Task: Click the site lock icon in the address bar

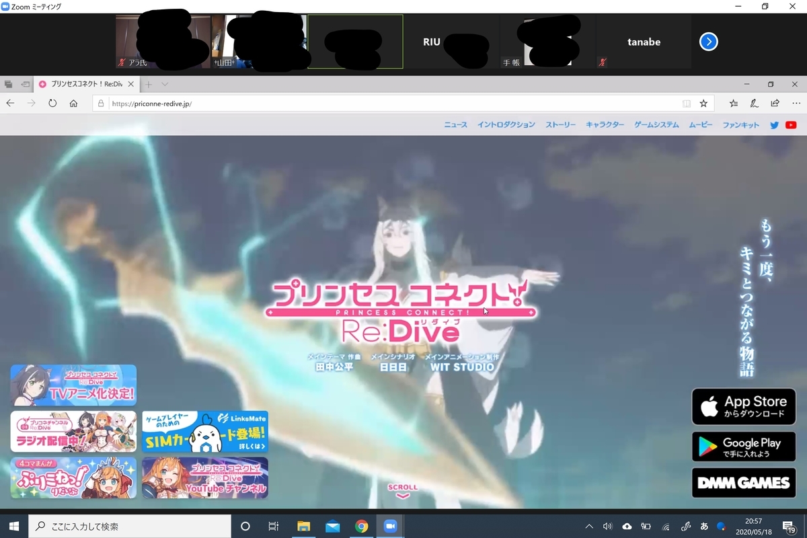Action: pos(101,104)
